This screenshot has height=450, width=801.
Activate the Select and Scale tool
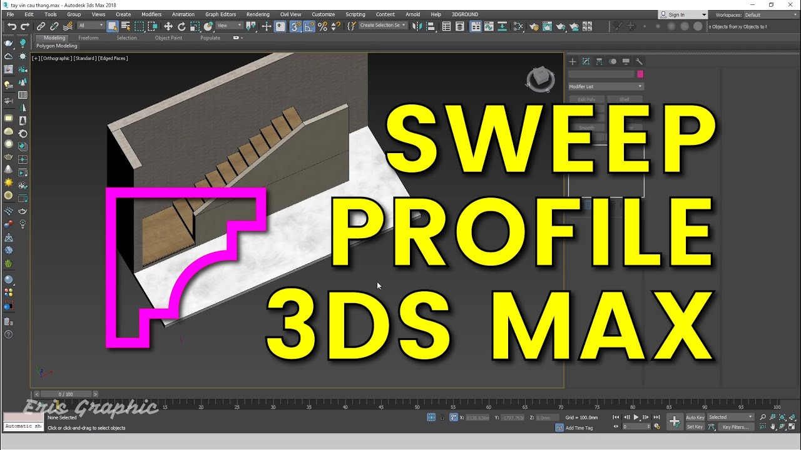pos(195,26)
